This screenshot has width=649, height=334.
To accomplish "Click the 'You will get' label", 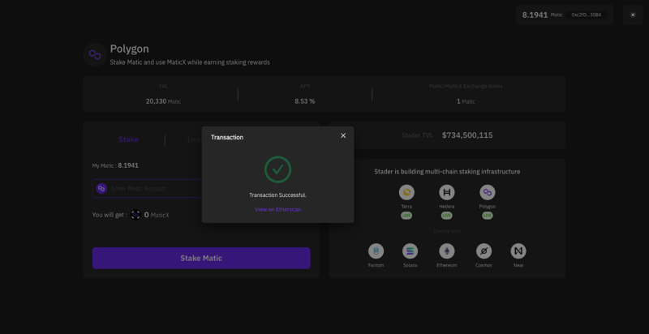I will [110, 215].
